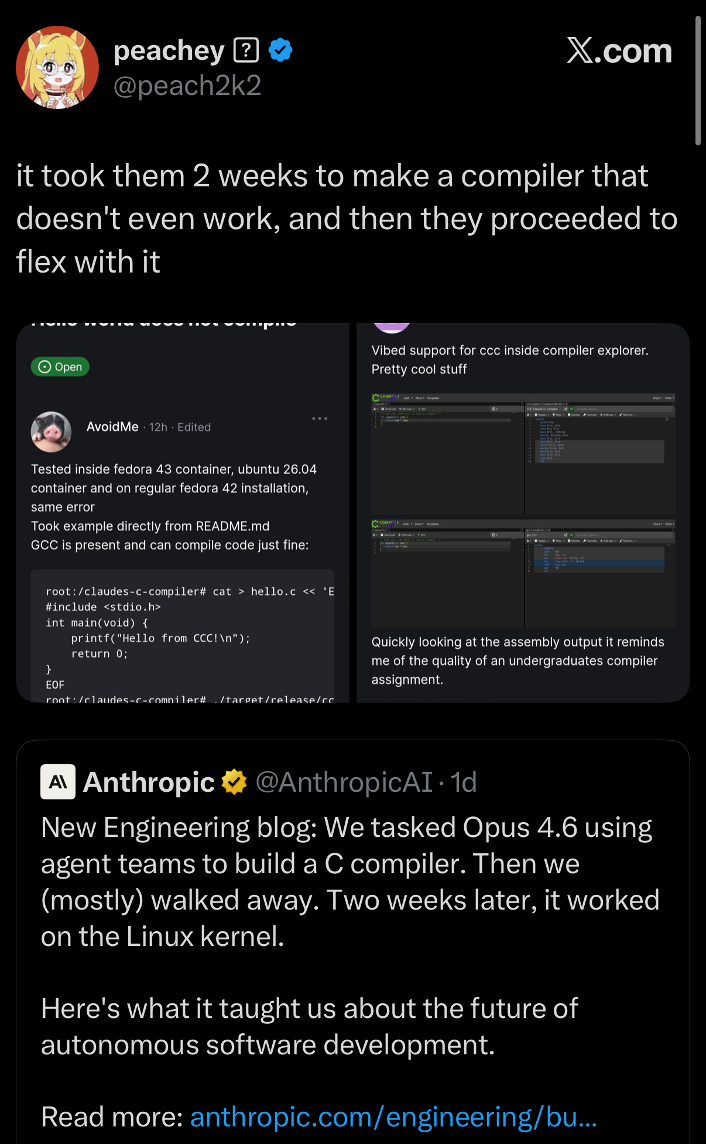
Task: Click Anthropic's gold verified badge
Action: coord(234,782)
